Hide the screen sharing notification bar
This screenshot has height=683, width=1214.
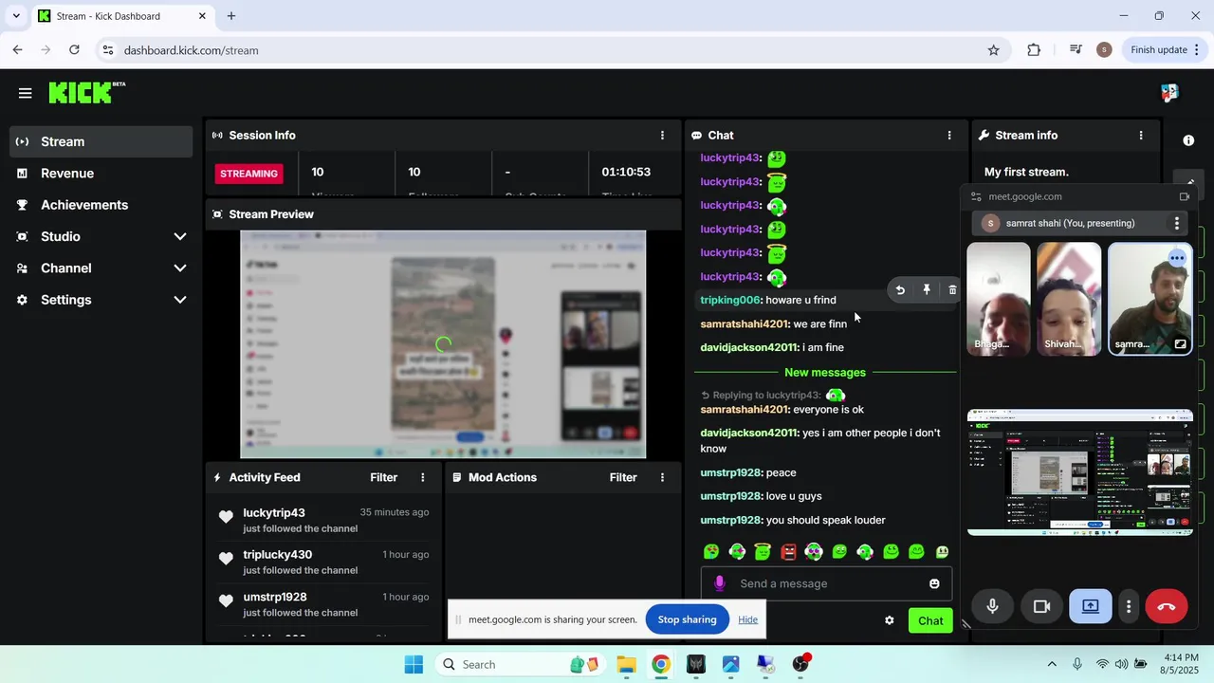click(747, 619)
